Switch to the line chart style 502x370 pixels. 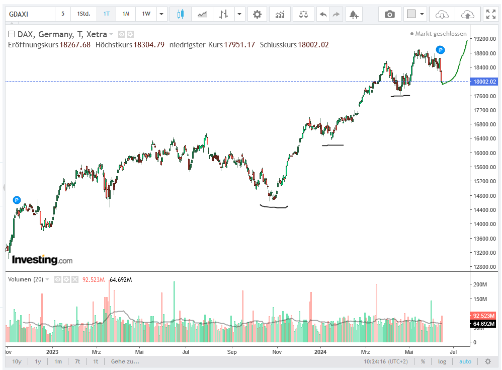tap(202, 14)
